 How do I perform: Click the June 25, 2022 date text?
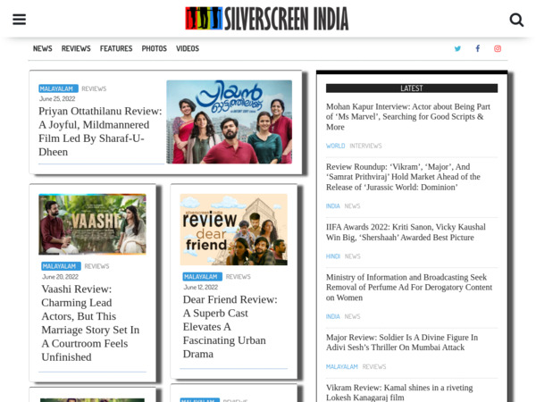point(57,99)
